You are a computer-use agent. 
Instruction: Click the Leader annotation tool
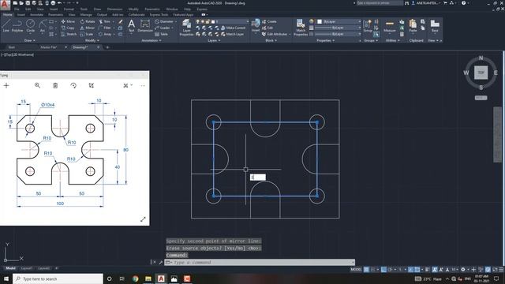pos(163,28)
